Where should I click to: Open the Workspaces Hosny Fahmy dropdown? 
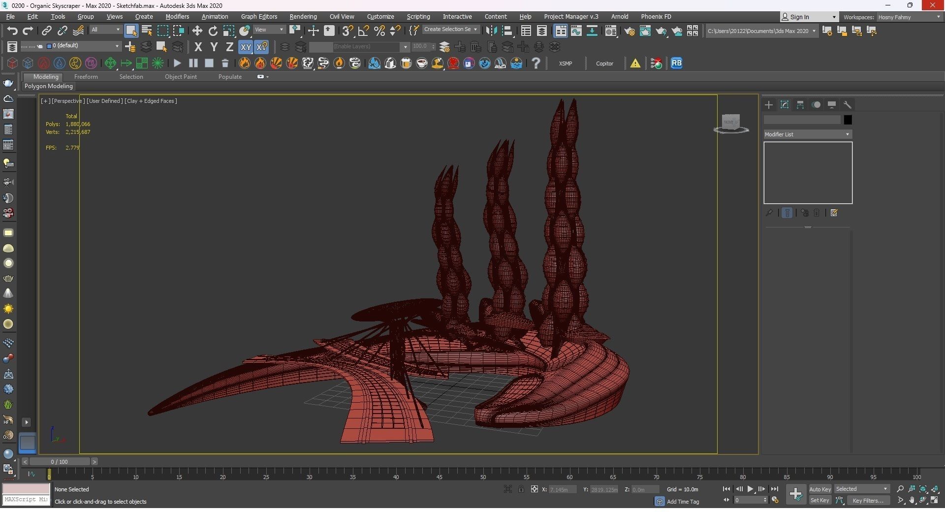909,17
